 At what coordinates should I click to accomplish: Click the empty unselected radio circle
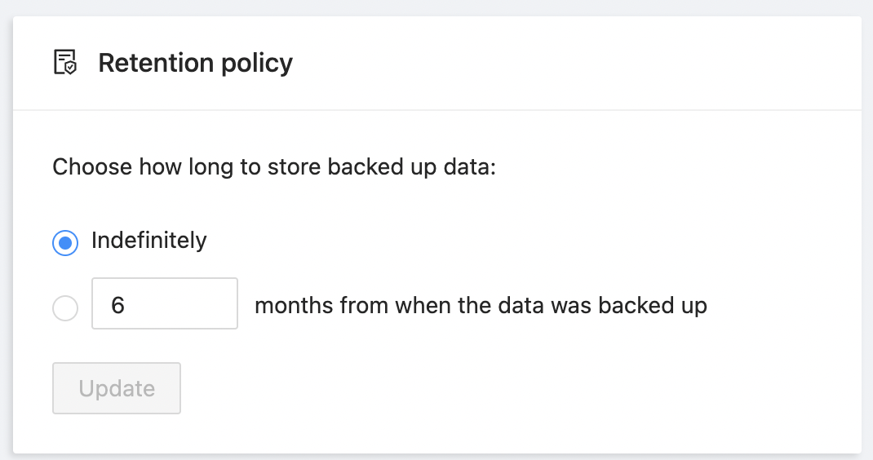click(x=65, y=307)
